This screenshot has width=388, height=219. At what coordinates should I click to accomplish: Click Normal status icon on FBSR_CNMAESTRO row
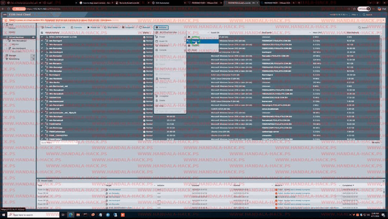[144, 135]
